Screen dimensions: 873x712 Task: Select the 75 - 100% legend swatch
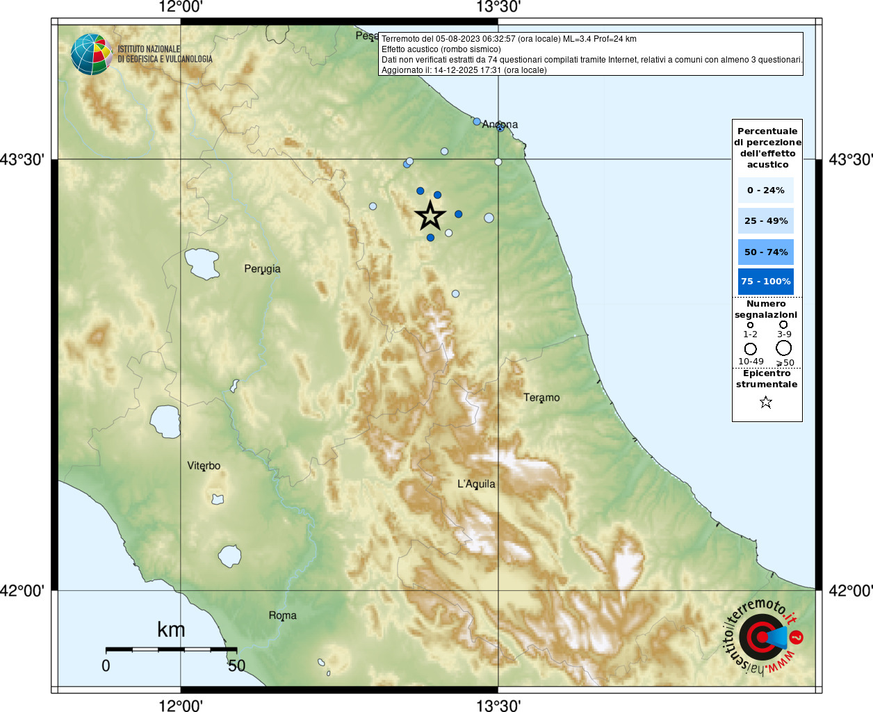tap(765, 281)
